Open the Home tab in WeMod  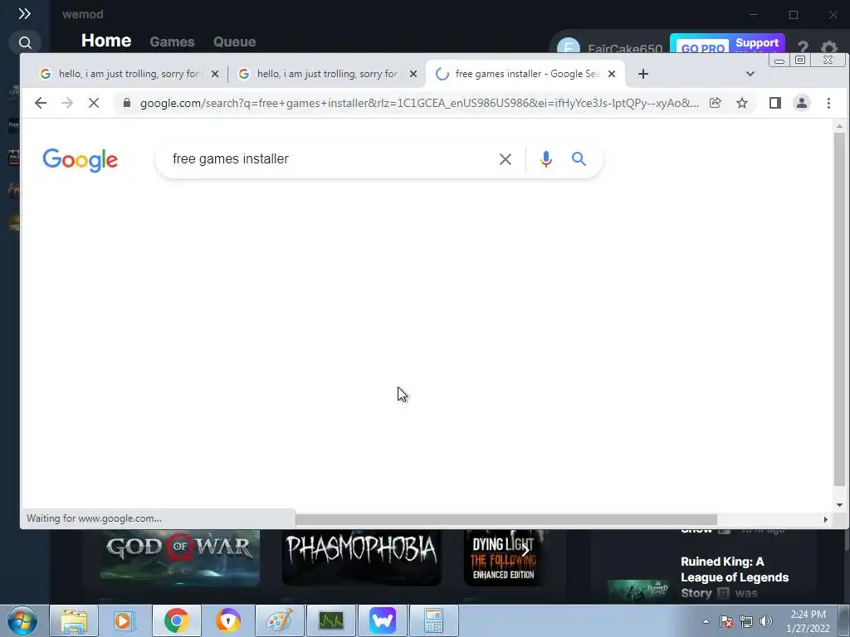(x=106, y=41)
